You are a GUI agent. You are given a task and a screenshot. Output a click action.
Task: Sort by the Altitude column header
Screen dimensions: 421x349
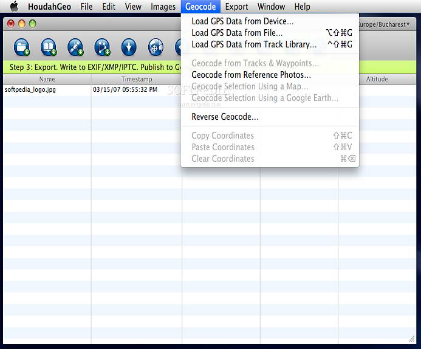[377, 79]
